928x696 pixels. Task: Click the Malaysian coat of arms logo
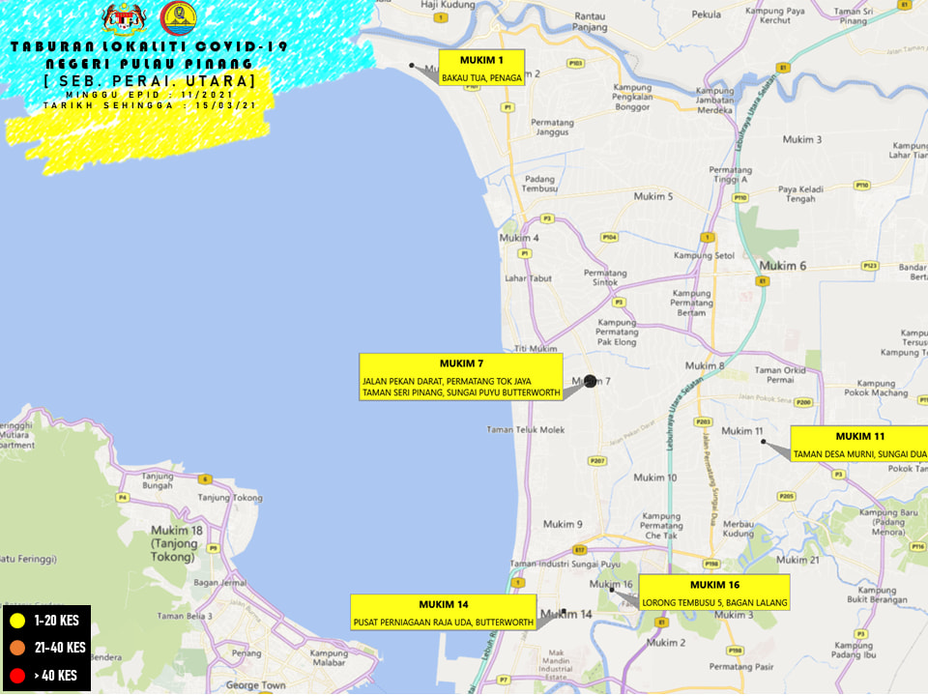(x=125, y=18)
